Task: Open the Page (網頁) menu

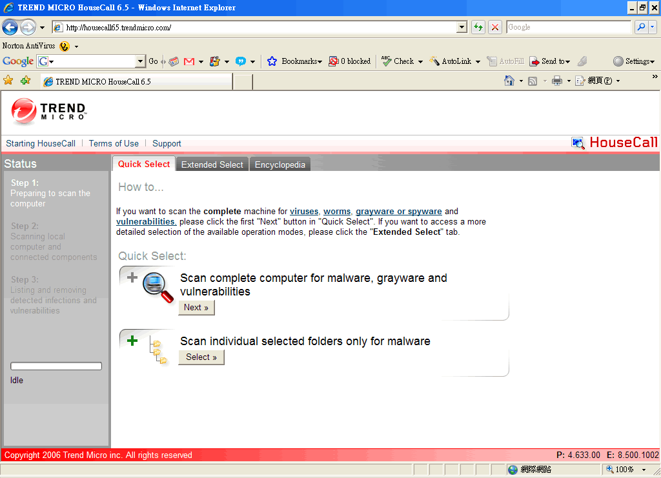Action: click(x=597, y=81)
